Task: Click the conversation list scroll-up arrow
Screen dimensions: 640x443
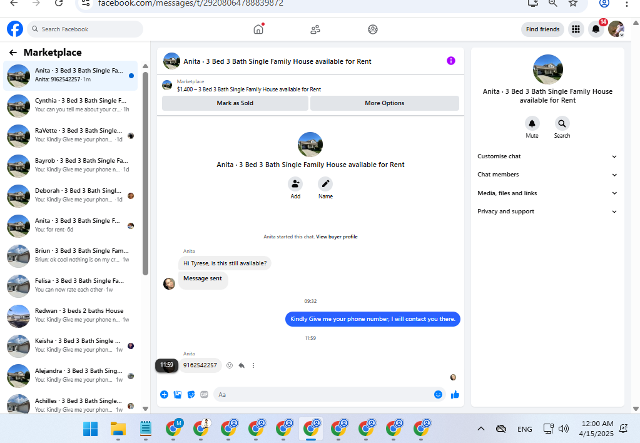Action: coord(145,66)
